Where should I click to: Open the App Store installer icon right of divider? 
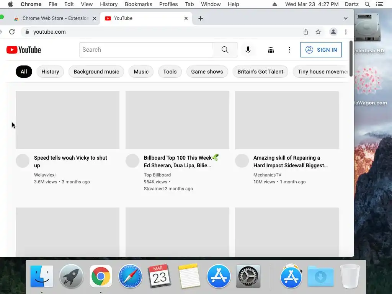tap(291, 276)
